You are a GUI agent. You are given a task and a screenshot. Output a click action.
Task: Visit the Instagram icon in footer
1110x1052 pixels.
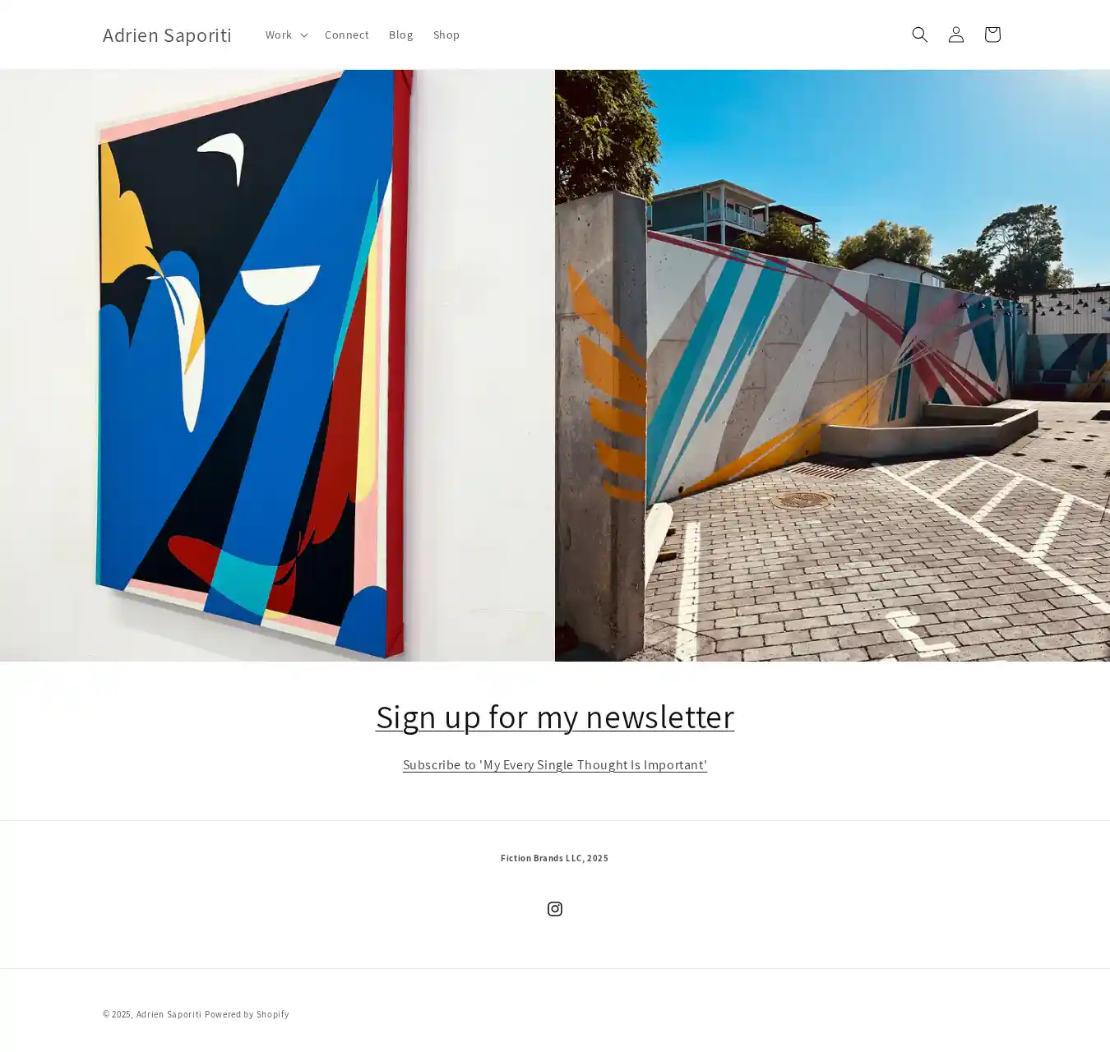555,908
